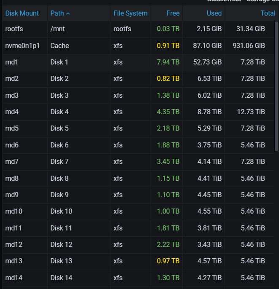Click the yellow 0.97 TB free value
This screenshot has width=279, height=289.
(168, 261)
